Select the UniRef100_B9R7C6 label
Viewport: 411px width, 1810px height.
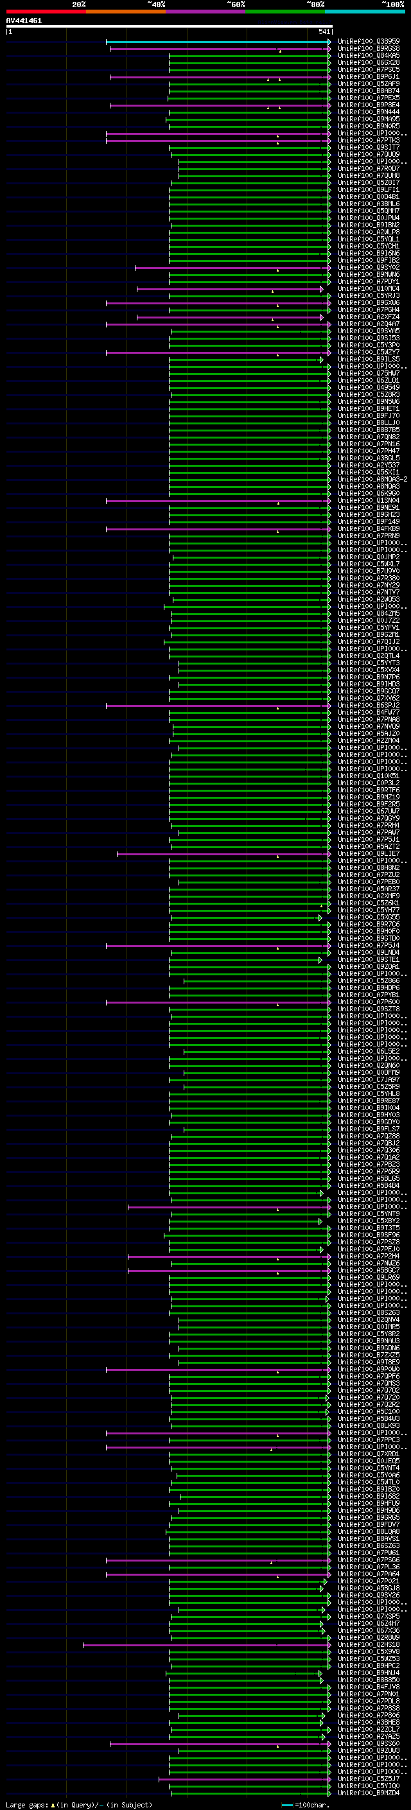point(369,924)
